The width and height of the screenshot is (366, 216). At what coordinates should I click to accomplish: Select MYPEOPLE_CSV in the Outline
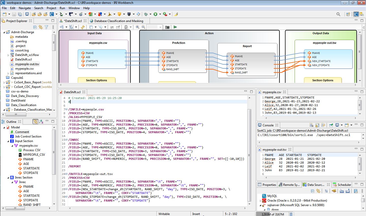32,155
